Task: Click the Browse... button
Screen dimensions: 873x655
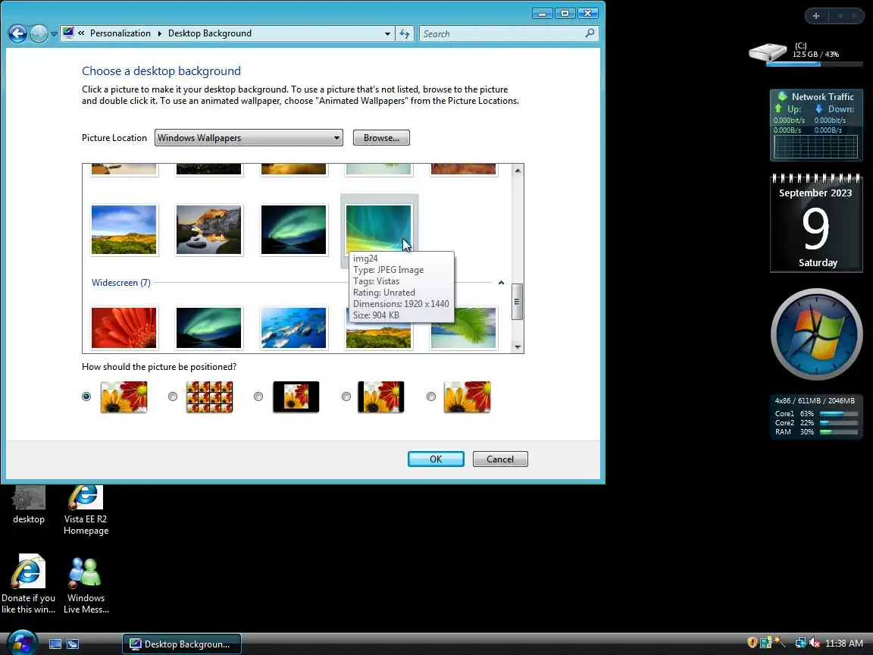Action: pyautogui.click(x=381, y=137)
